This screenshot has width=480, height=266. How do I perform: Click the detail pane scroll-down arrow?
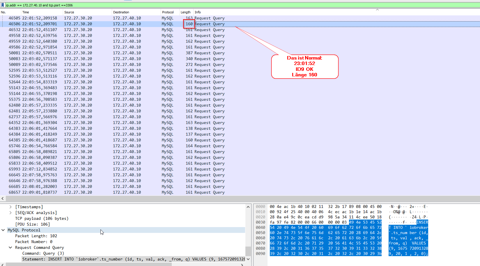[248, 259]
